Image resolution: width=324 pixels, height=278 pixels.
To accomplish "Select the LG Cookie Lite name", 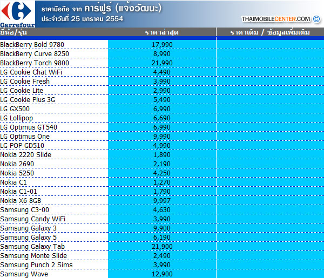I will [x=22, y=91].
